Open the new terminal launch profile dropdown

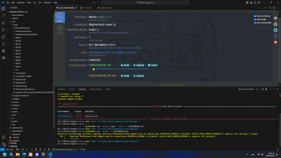point(259,89)
